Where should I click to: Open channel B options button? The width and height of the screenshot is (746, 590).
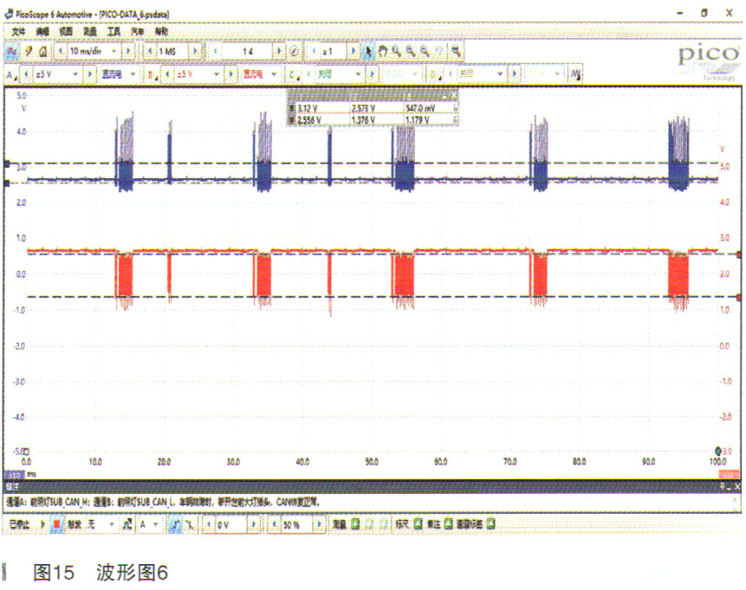click(x=152, y=74)
